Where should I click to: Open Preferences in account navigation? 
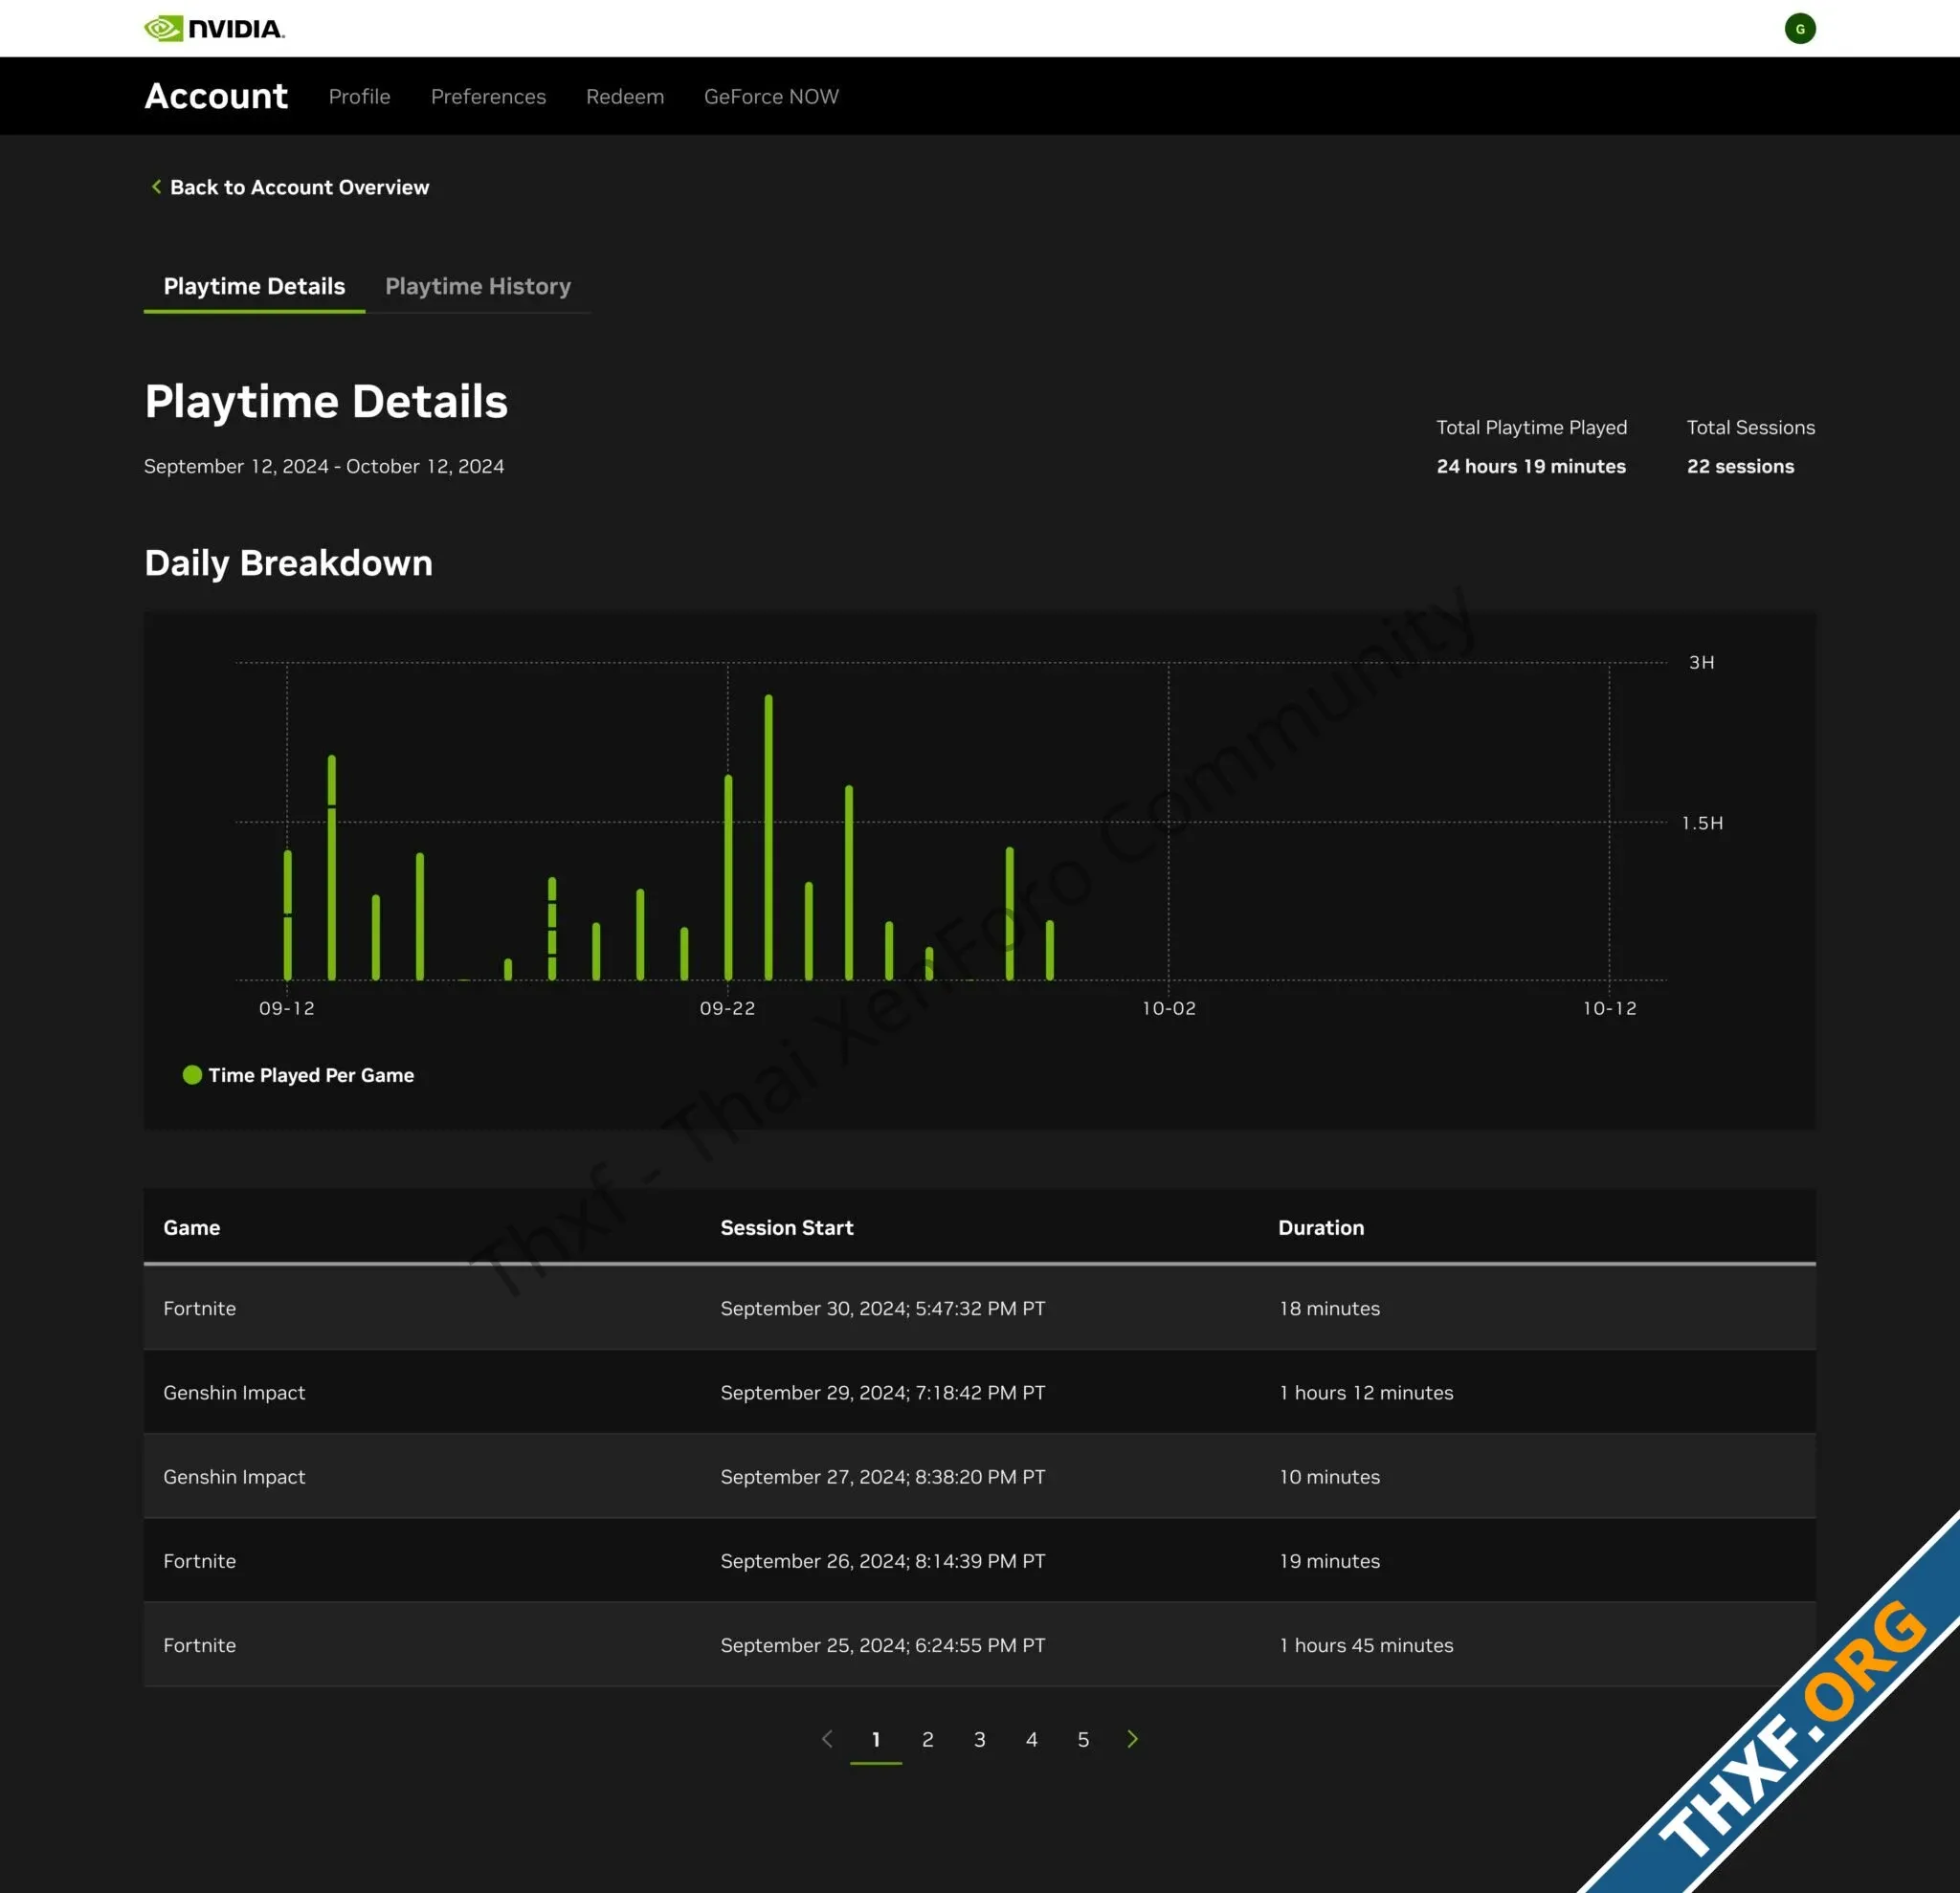point(488,96)
